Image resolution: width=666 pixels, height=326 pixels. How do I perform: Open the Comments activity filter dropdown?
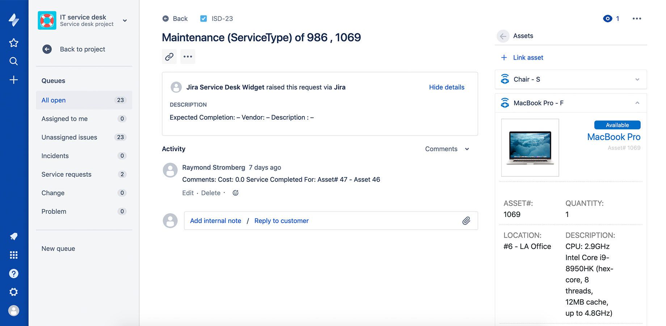tap(447, 149)
